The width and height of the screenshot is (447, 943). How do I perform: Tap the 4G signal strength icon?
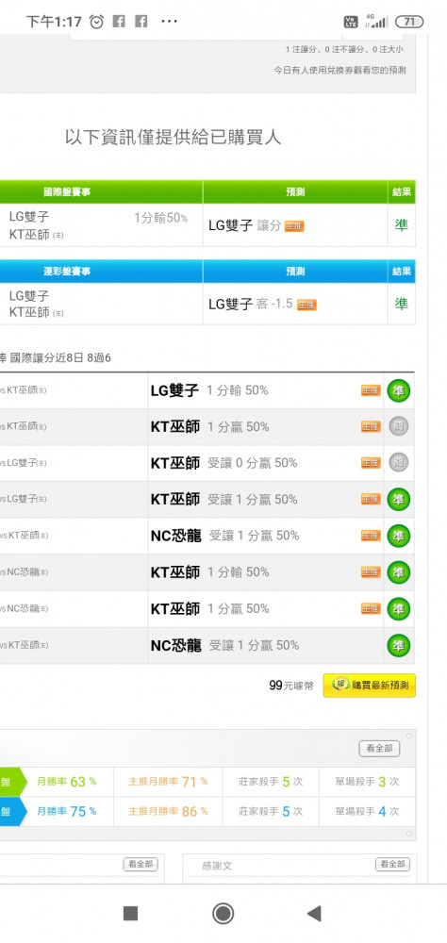(376, 21)
